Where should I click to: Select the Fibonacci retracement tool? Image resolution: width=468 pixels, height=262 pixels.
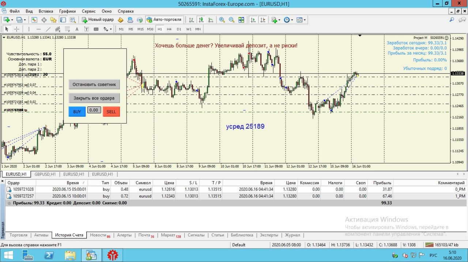[67, 29]
